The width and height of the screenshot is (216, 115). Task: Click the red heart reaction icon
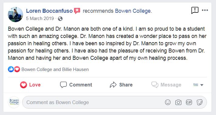pyautogui.click(x=17, y=69)
